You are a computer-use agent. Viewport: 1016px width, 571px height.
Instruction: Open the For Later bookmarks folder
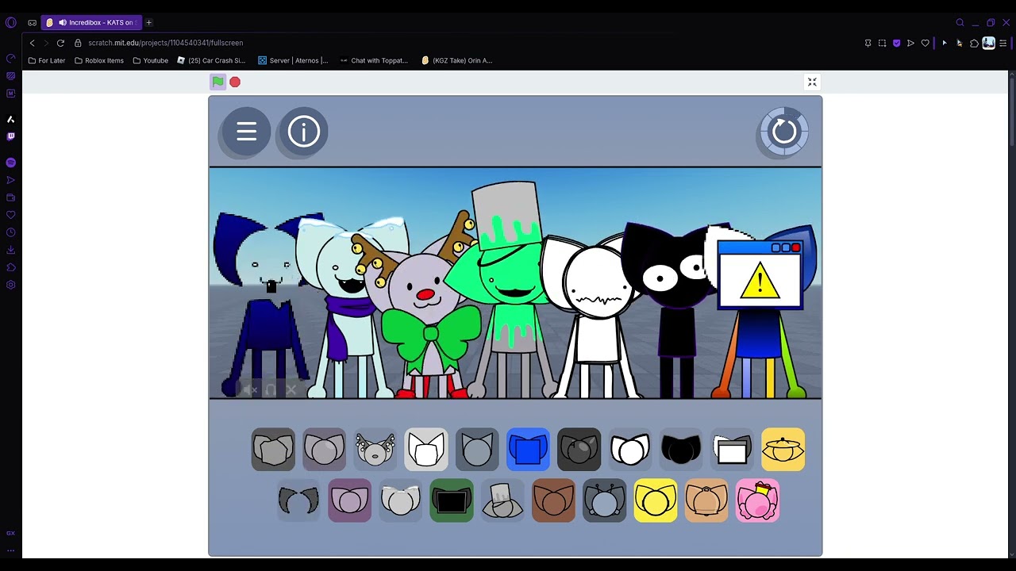47,60
